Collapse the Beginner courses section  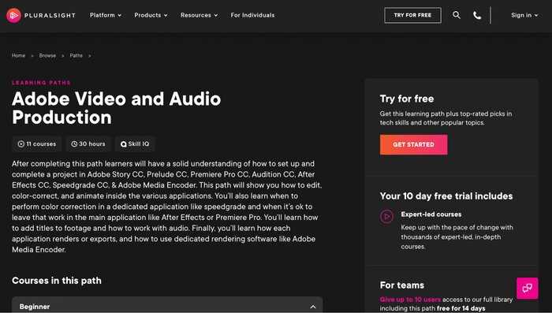coord(313,307)
